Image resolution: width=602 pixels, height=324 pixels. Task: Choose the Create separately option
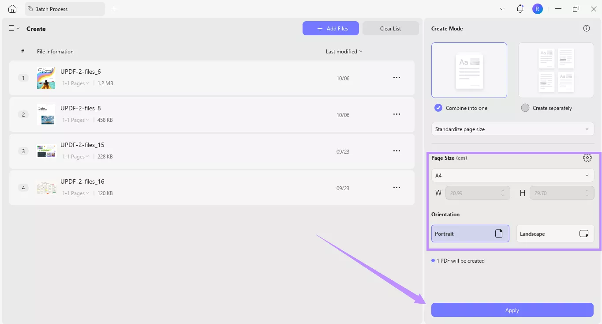(525, 108)
